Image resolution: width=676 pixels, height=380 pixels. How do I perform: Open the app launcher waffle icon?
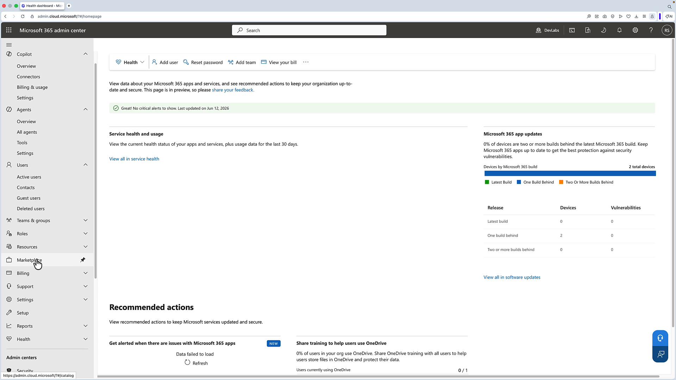click(9, 30)
